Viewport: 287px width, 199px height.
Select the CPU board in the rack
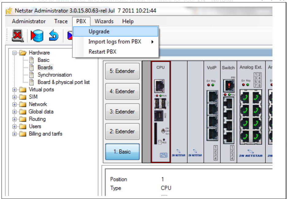(x=160, y=112)
